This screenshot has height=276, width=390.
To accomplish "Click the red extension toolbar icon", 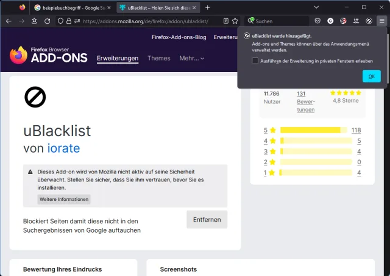I will [343, 21].
